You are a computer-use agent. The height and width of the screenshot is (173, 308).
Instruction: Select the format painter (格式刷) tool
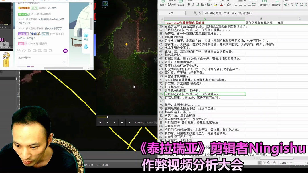pos(180,5)
